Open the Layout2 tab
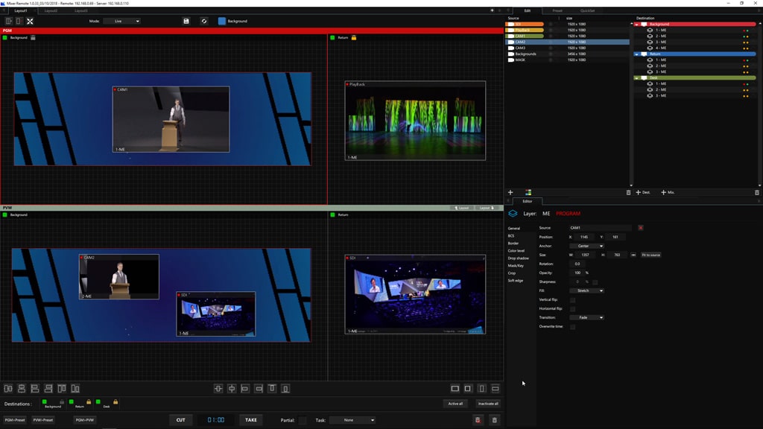Screen dimensions: 763x429 click(51, 10)
